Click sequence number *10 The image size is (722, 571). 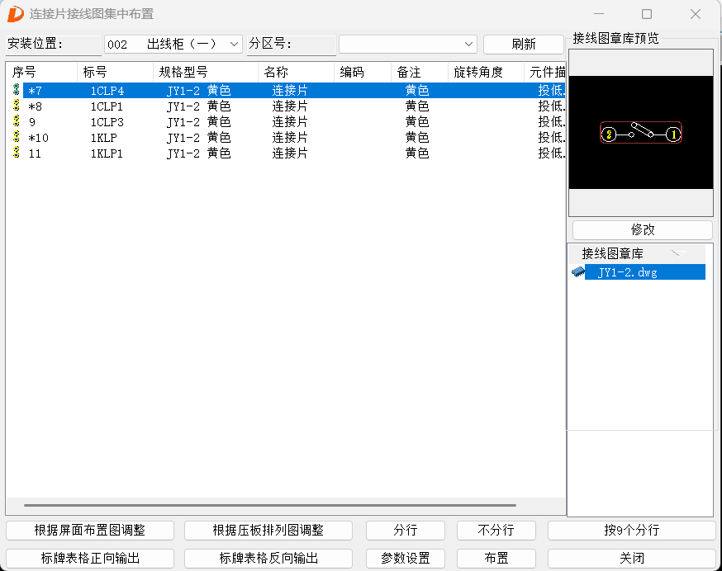[38, 138]
